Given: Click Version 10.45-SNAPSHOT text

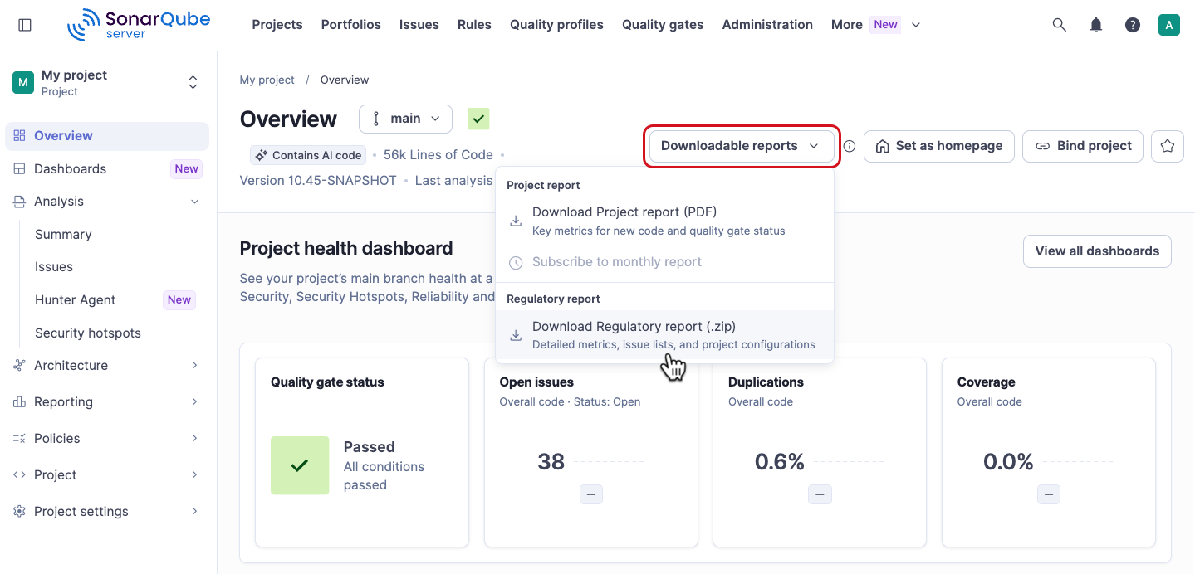Looking at the screenshot, I should (x=318, y=181).
